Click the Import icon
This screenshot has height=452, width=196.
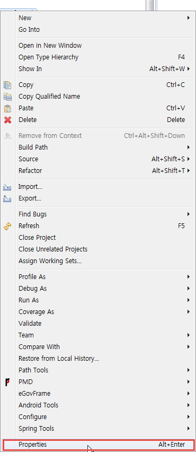click(x=7, y=187)
